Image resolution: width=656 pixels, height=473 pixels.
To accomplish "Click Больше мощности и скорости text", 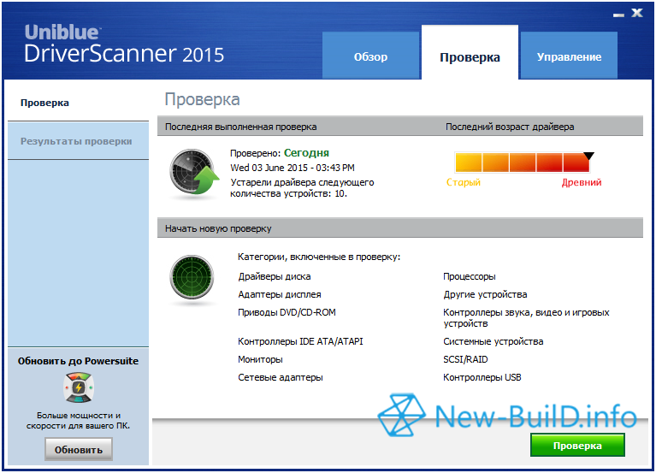I will click(78, 420).
